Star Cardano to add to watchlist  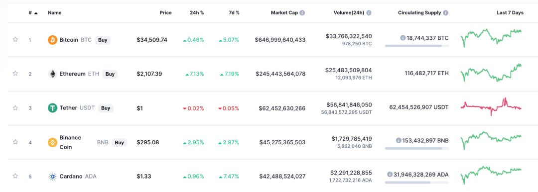(x=15, y=176)
